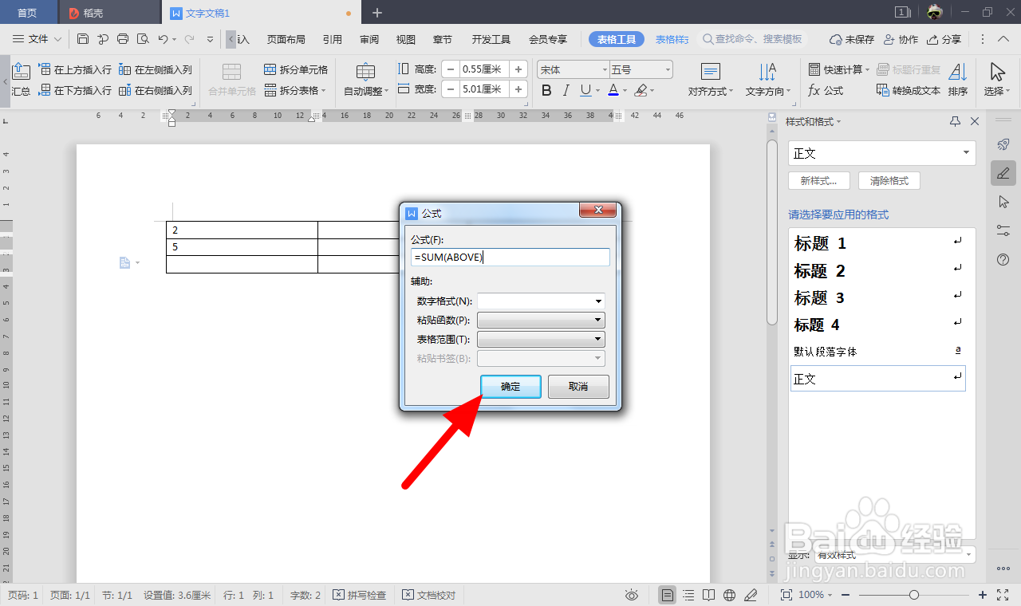Toggle Bold formatting

point(546,91)
